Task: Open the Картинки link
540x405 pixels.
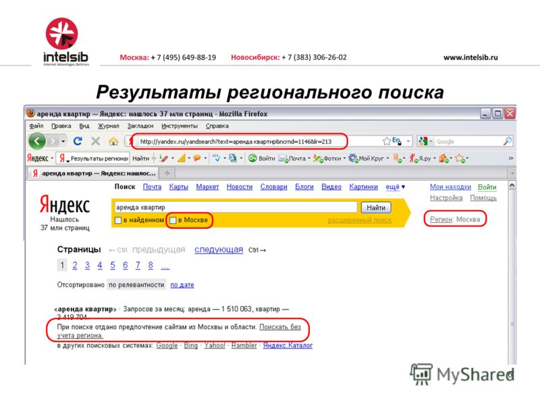Action: tap(363, 187)
